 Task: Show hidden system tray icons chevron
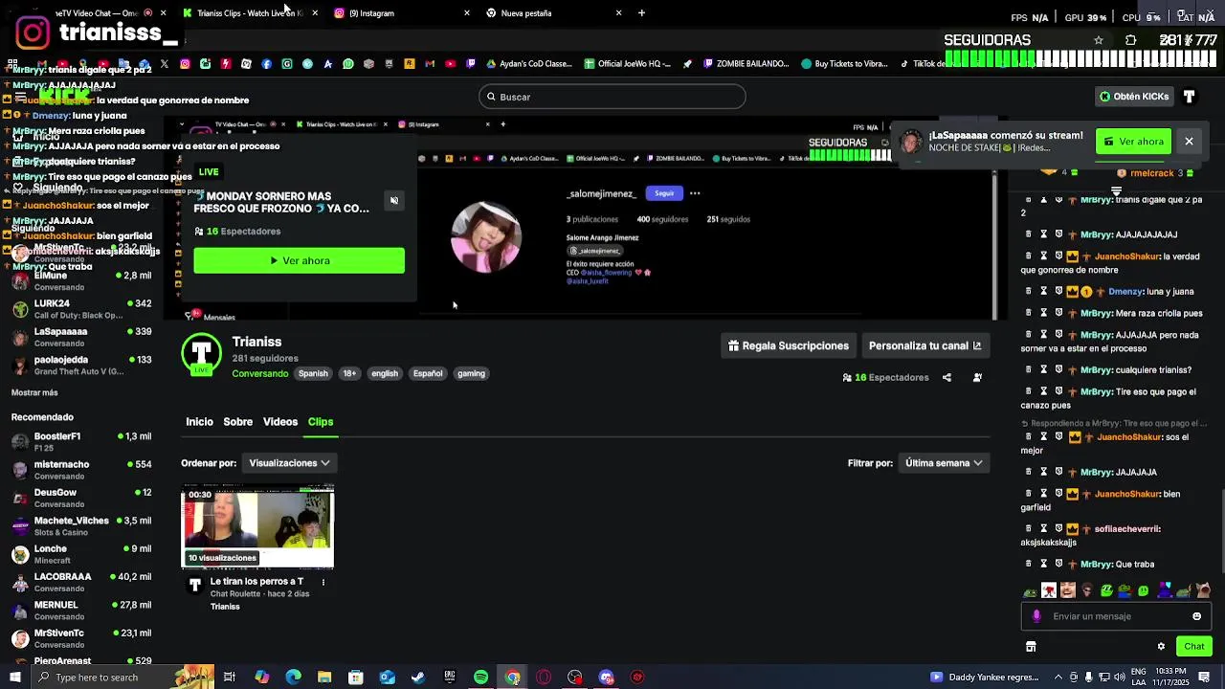pyautogui.click(x=1058, y=678)
